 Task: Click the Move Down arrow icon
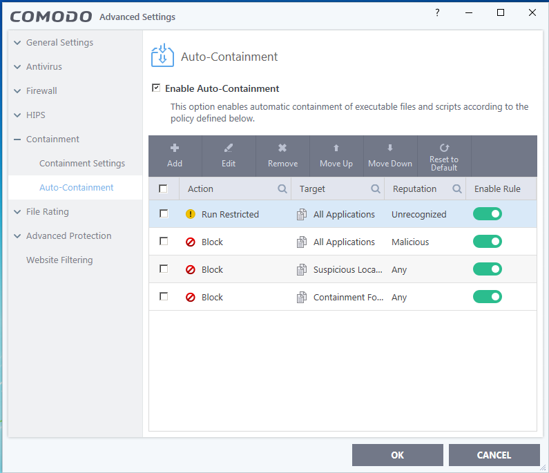coord(390,148)
